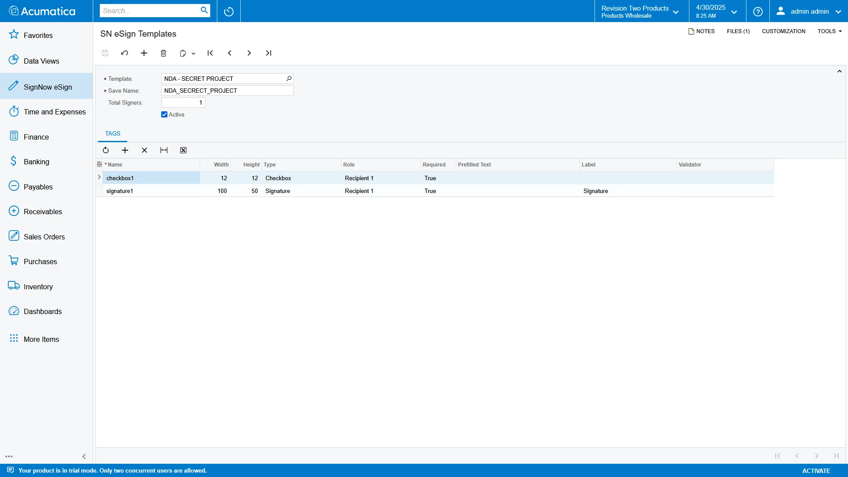Viewport: 848px width, 477px height.
Task: Uncheck the Active checkbox
Action: pos(164,114)
